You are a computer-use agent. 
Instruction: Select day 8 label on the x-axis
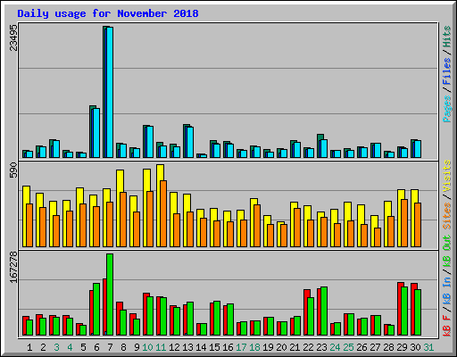(123, 347)
